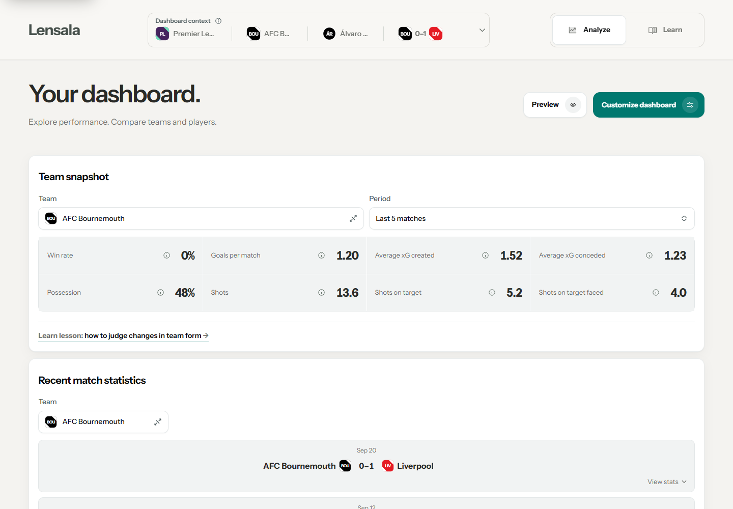Open Team snapshot team selector
The width and height of the screenshot is (733, 509).
click(201, 218)
